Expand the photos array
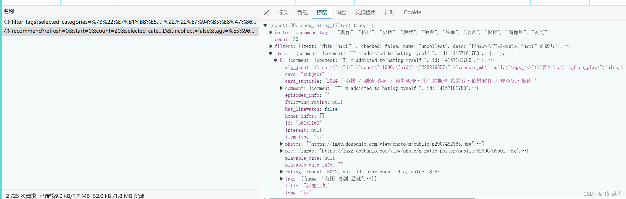 coord(281,144)
